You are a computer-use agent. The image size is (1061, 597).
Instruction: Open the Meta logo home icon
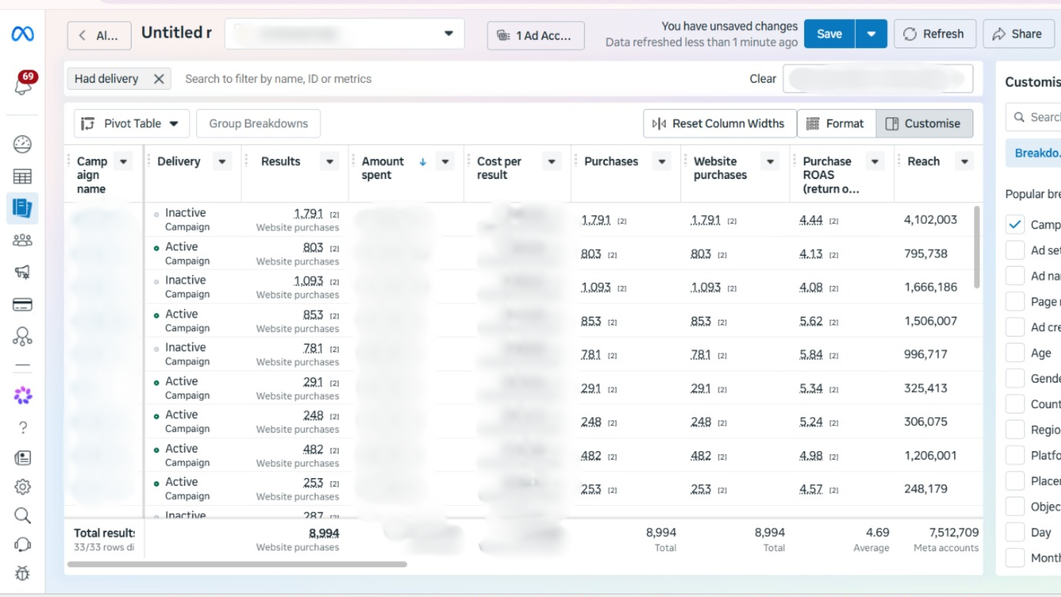(x=23, y=33)
